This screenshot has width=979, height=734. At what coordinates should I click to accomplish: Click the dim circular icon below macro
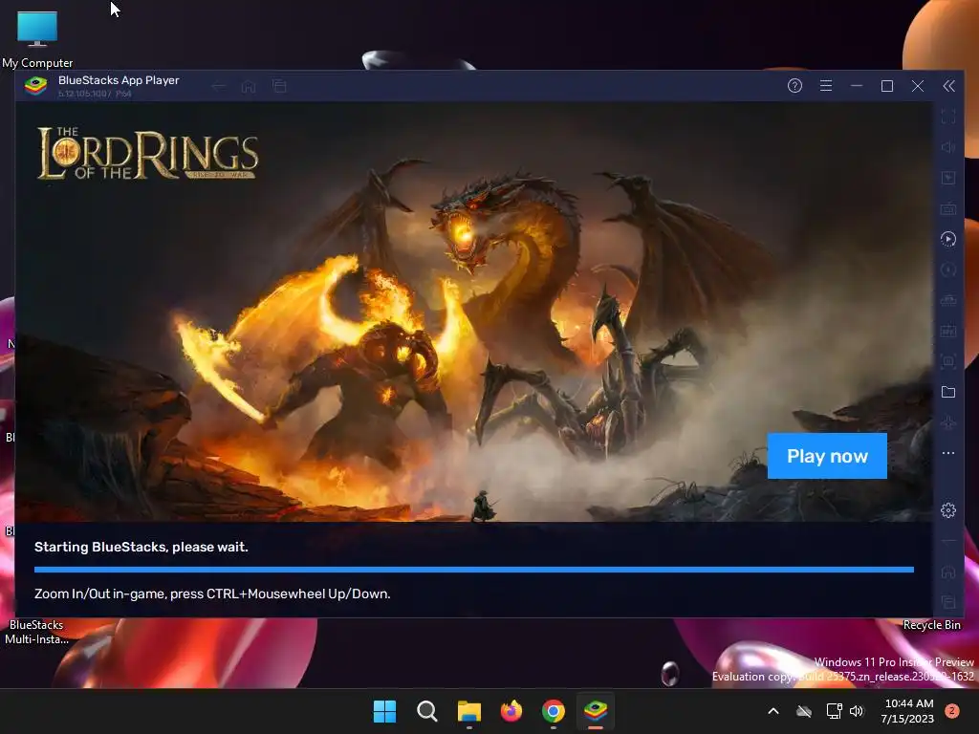(x=947, y=270)
